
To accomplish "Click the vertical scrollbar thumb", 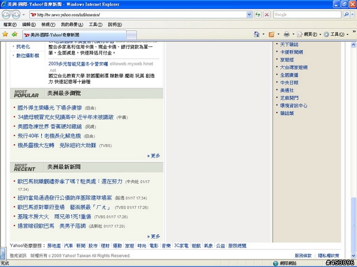I will pyautogui.click(x=353, y=225).
